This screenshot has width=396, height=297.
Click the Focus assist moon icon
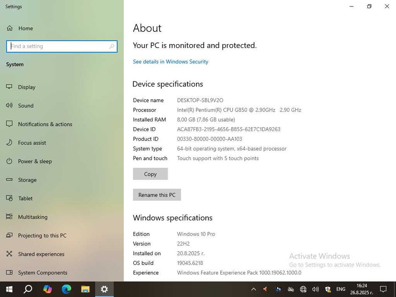point(9,143)
